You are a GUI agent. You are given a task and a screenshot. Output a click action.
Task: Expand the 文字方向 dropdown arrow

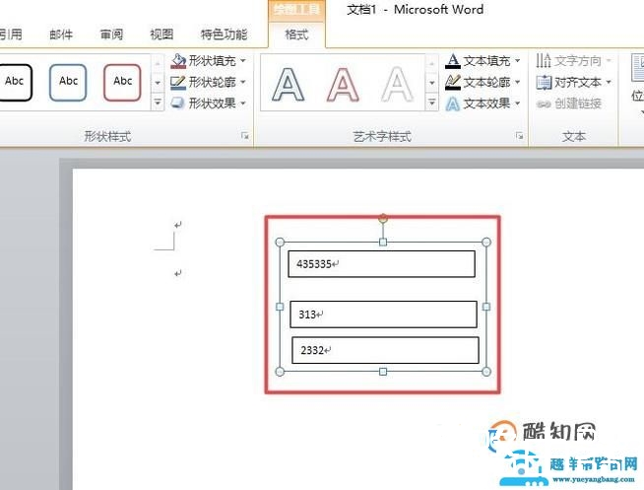point(609,61)
